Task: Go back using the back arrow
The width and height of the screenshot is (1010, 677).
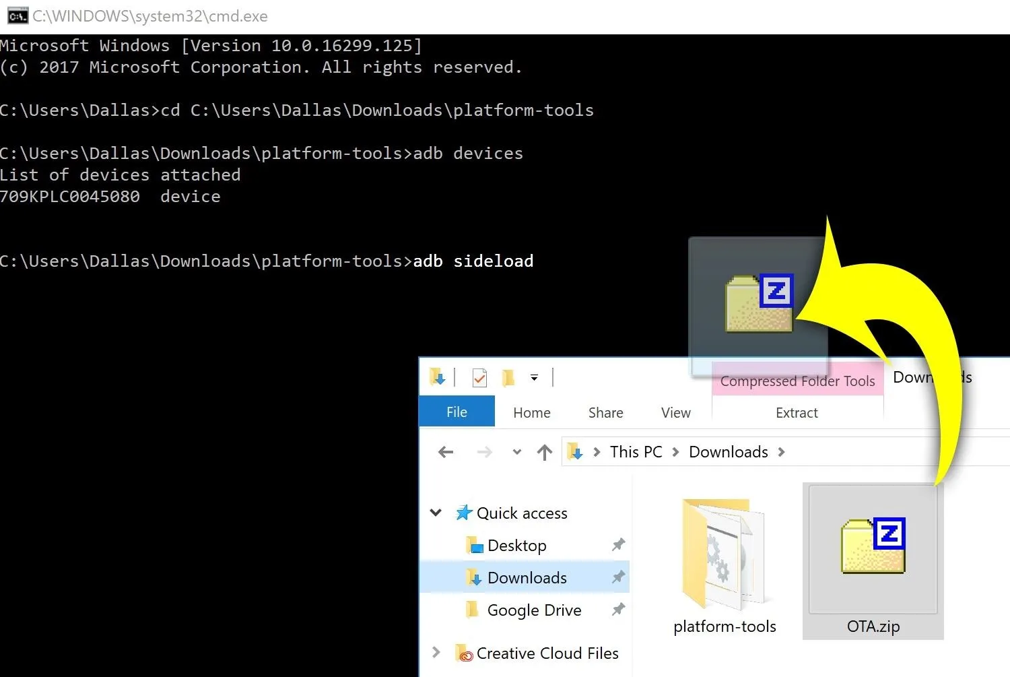Action: point(446,452)
